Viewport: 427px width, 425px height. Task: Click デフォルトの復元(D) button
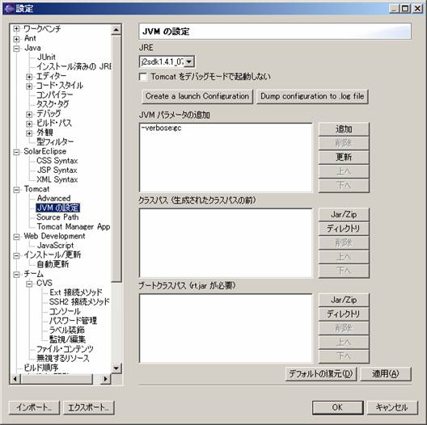coord(321,374)
